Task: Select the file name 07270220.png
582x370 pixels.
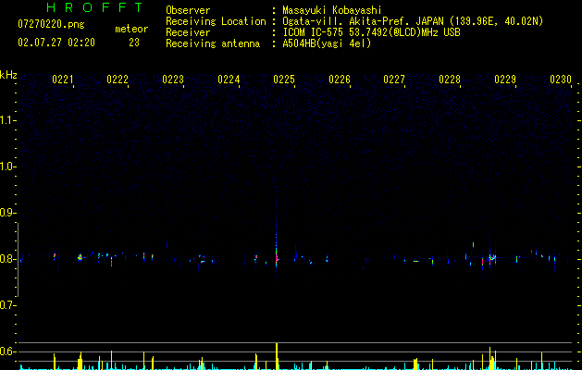Action: pyautogui.click(x=51, y=25)
